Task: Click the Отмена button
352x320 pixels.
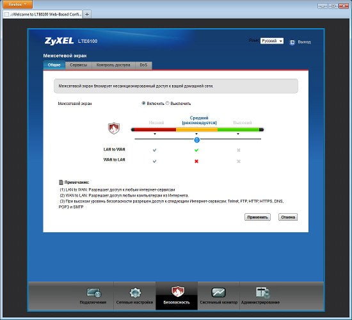Action: 288,217
